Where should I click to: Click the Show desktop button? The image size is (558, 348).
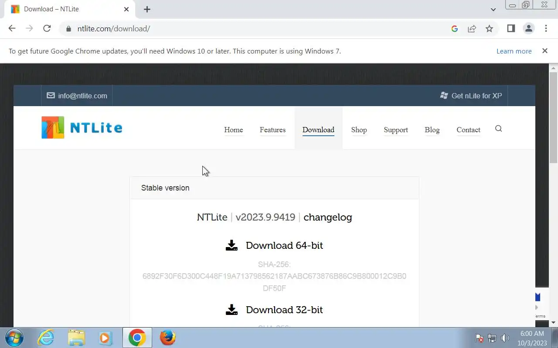coord(555,338)
